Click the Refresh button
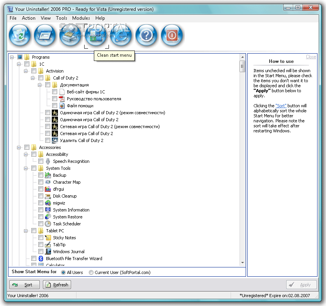 pos(57,285)
